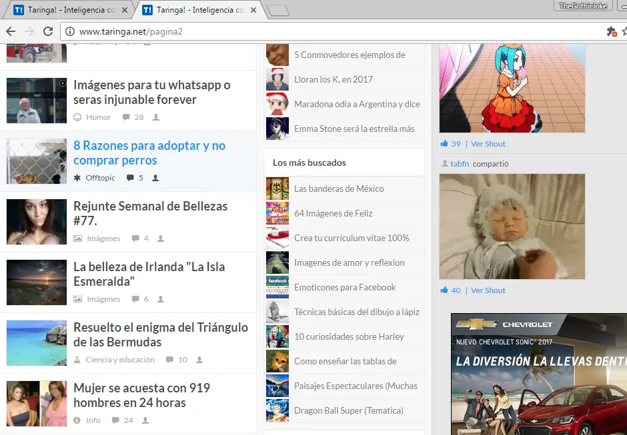Open the Chevrolet Sonic 2017 ad banner

pos(539,374)
